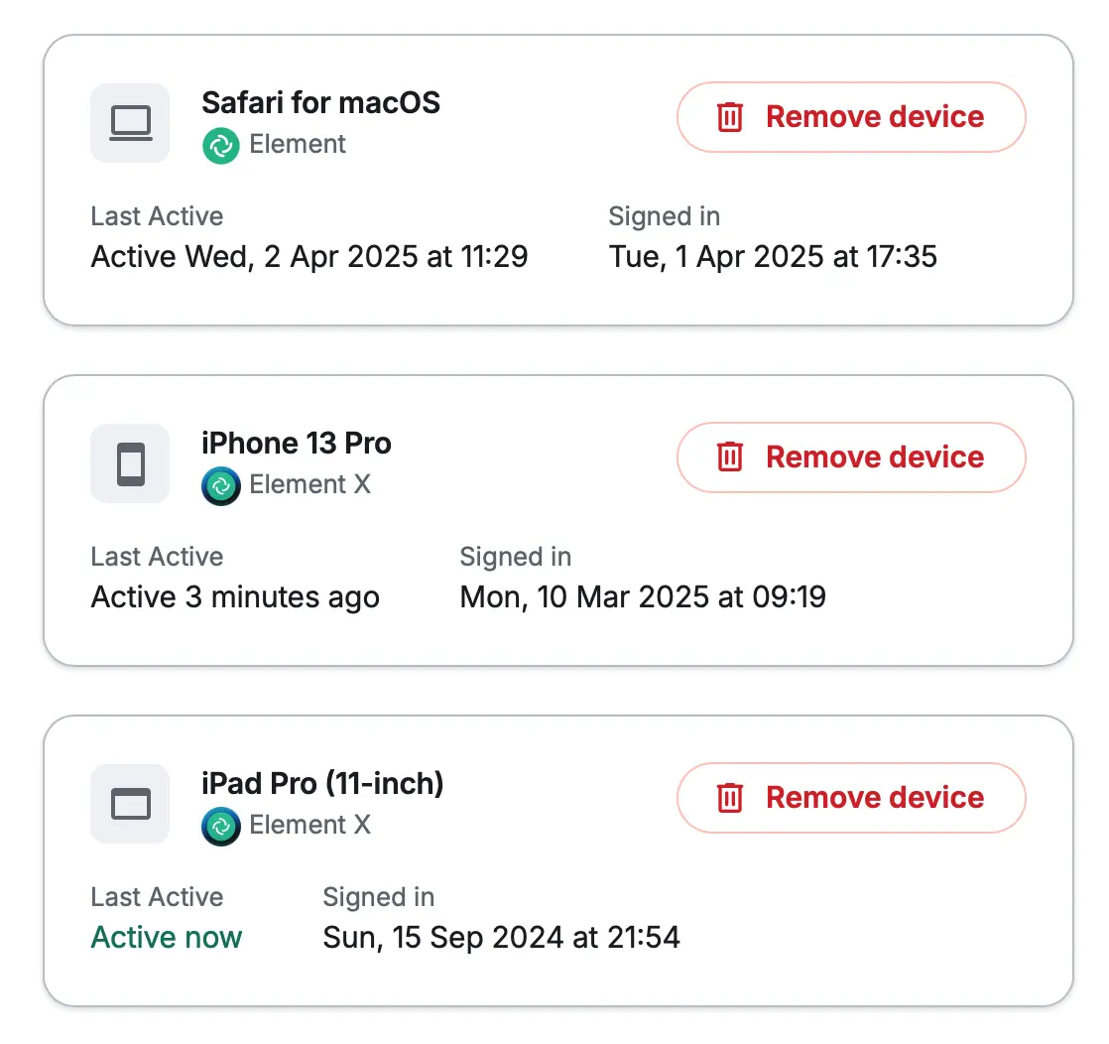
Task: Click the Element logo under Safari for macOS
Action: click(219, 145)
